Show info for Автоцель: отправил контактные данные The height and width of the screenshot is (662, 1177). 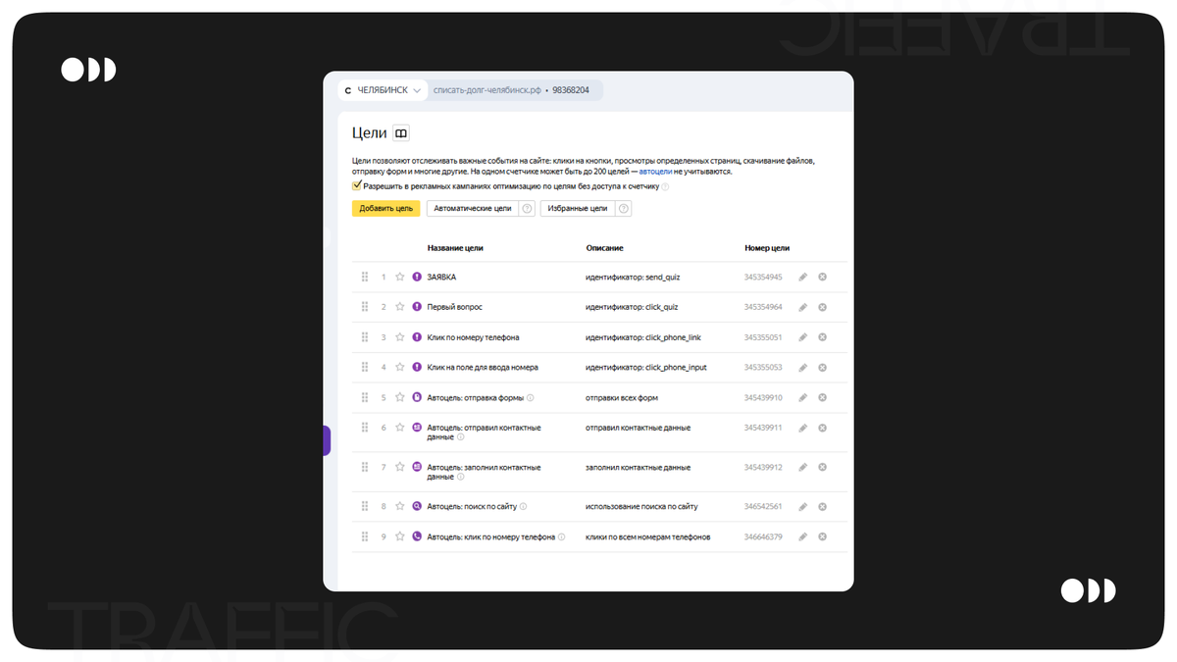[461, 437]
